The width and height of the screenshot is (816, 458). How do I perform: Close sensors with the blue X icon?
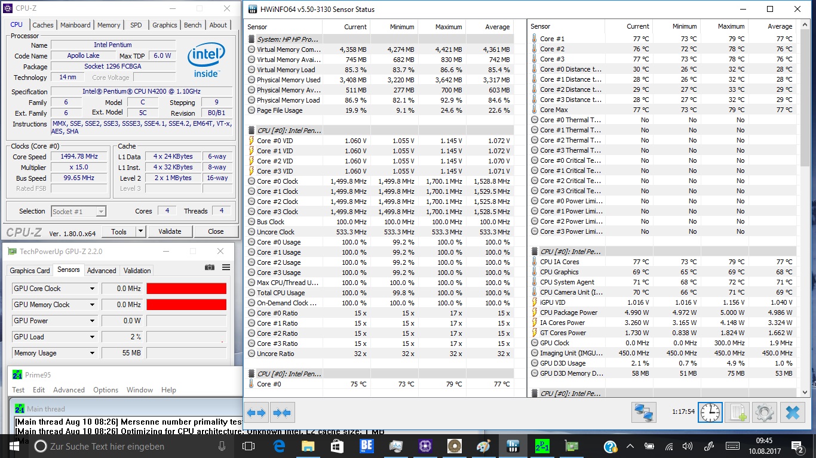click(x=792, y=412)
